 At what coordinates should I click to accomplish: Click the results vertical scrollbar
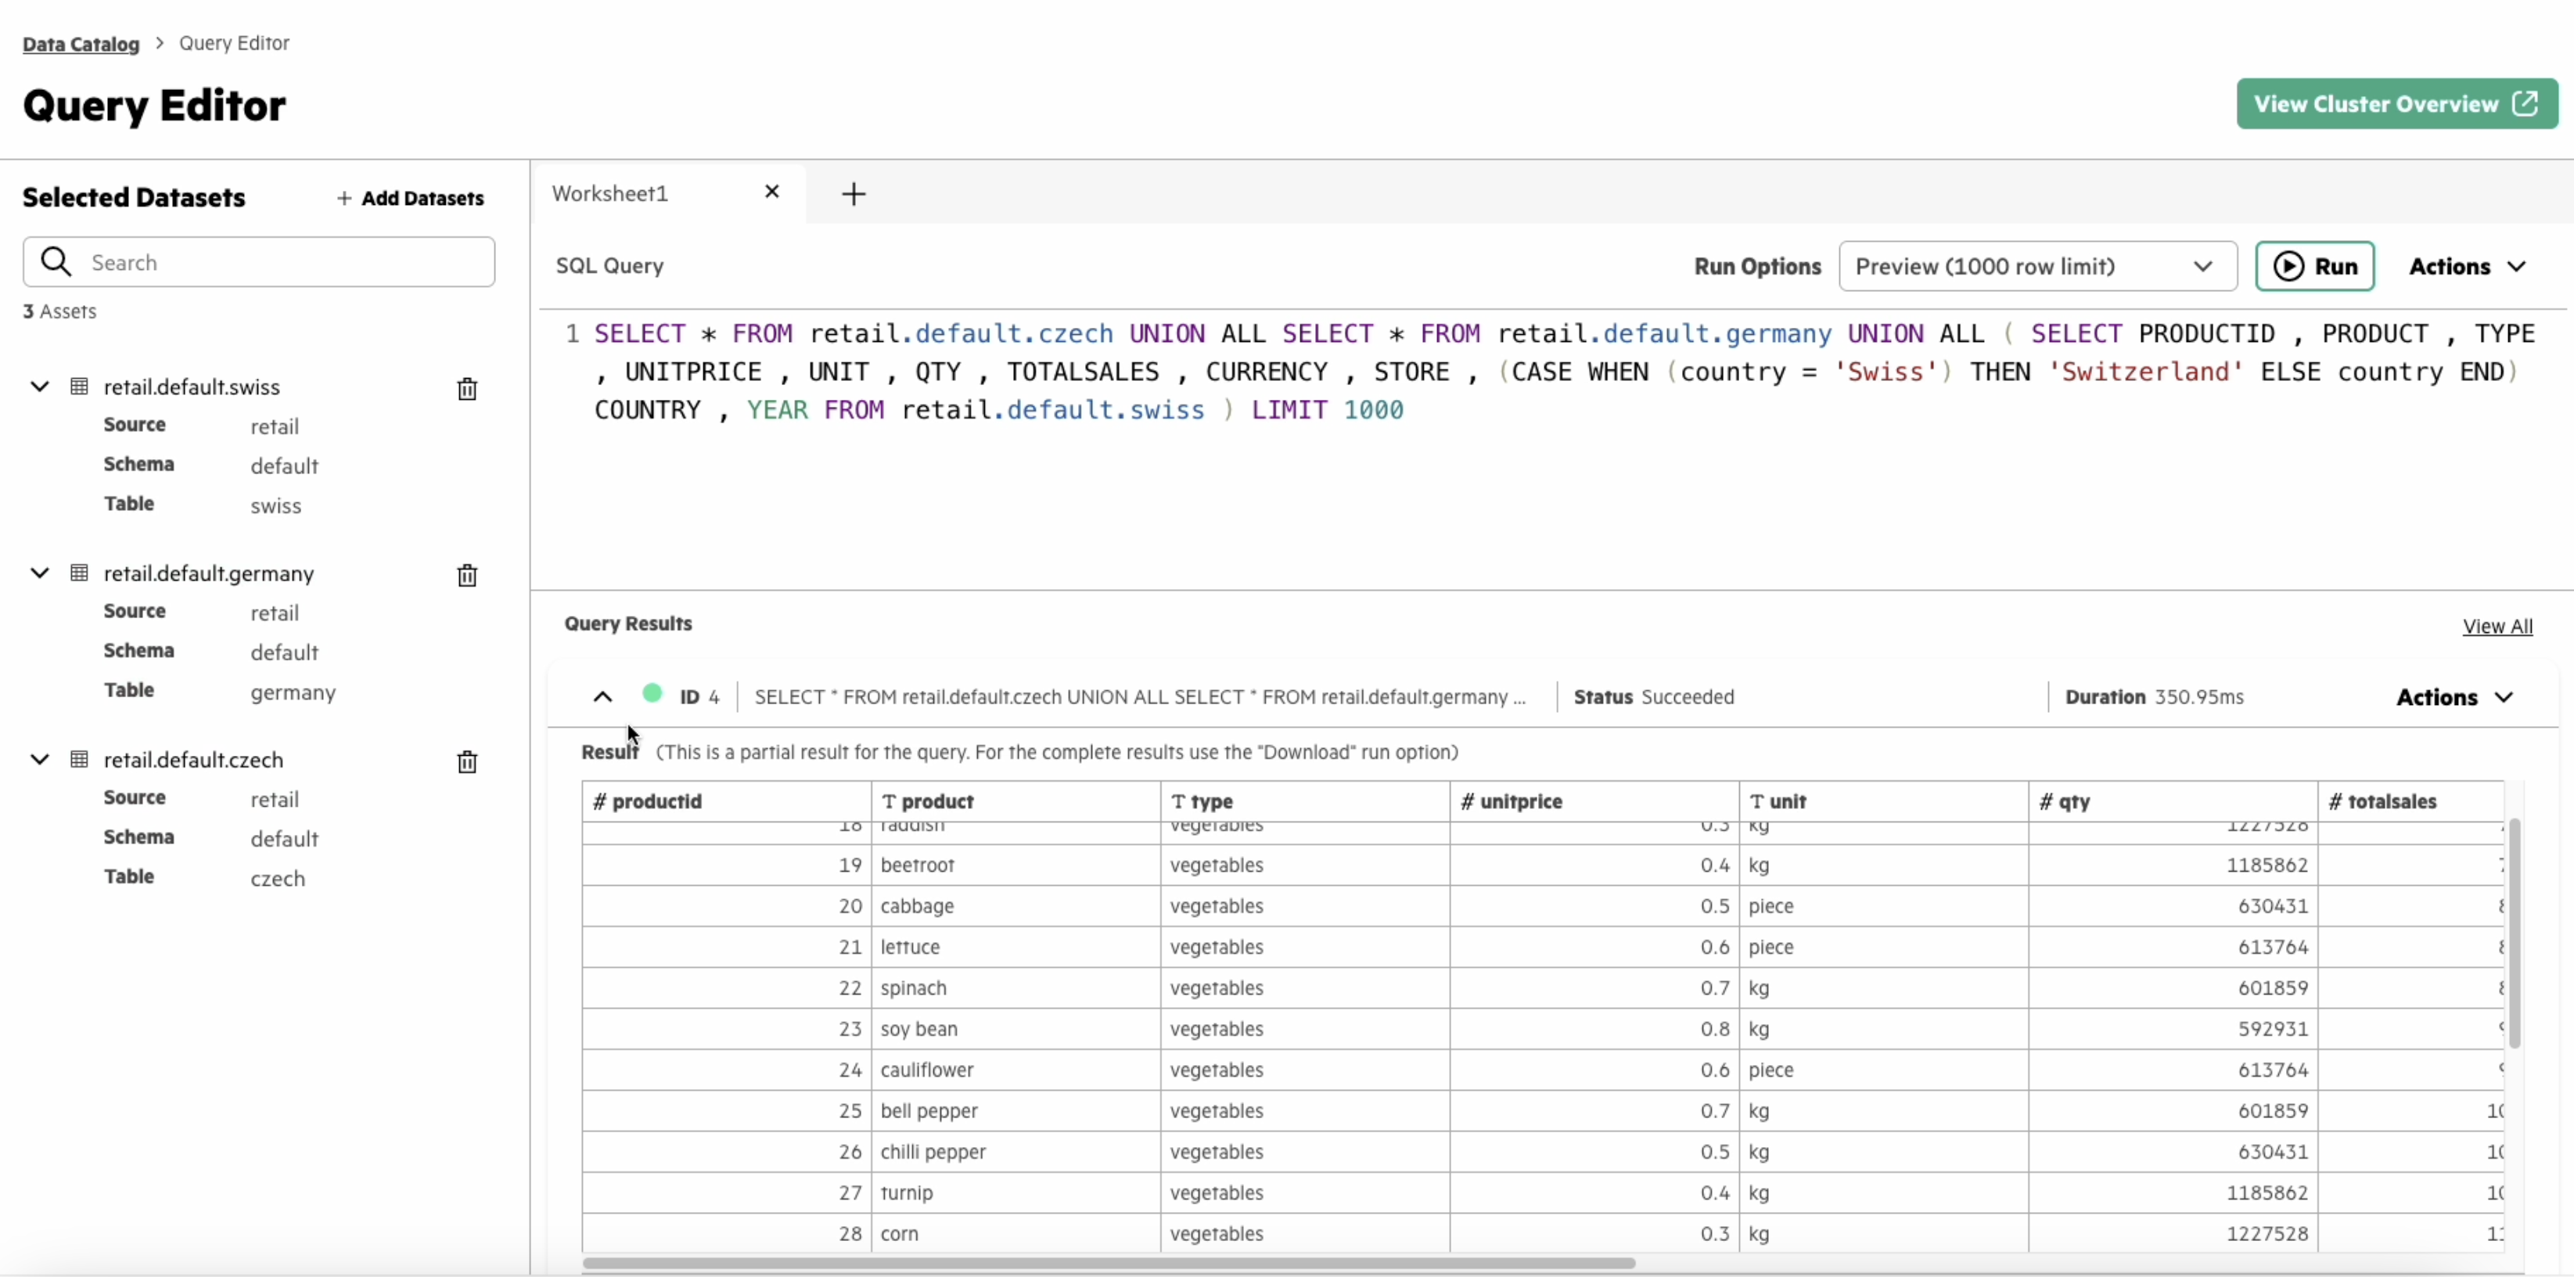point(2514,932)
